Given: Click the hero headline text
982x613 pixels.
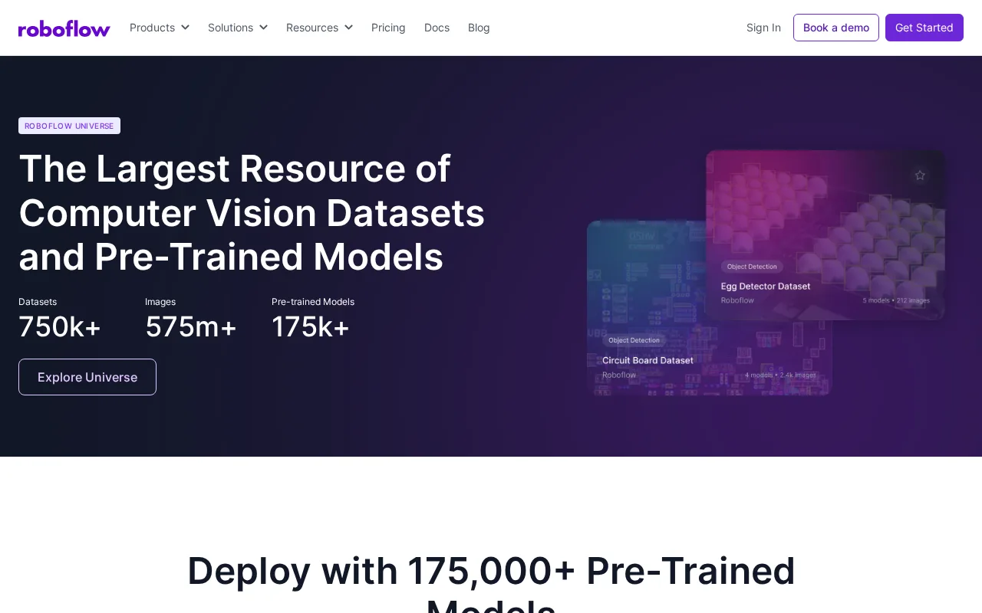Looking at the screenshot, I should [252, 212].
